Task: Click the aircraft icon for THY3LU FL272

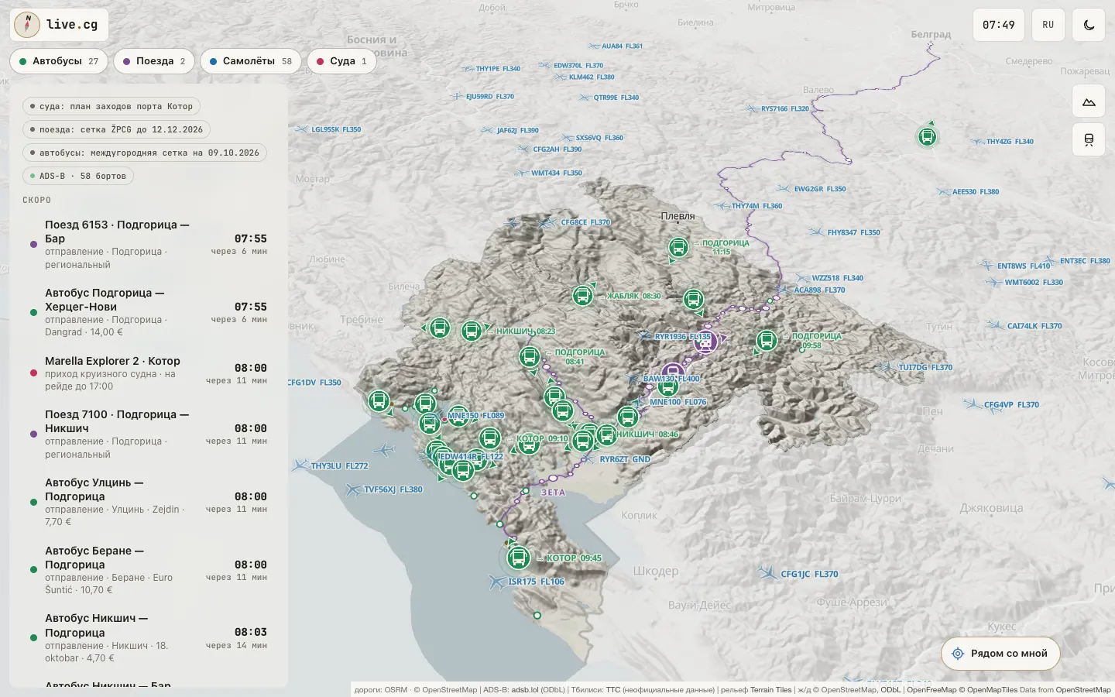Action: coord(300,465)
